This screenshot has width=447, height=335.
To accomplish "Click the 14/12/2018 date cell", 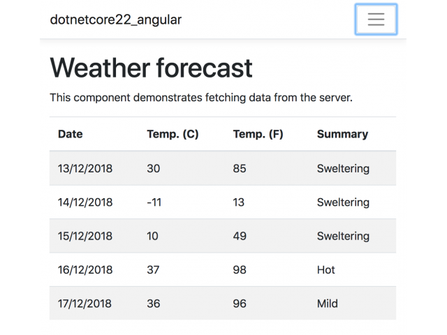I will [85, 202].
